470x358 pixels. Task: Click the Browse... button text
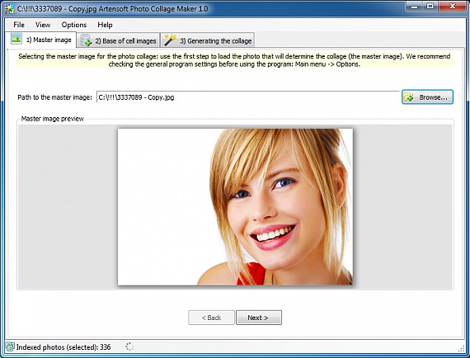pyautogui.click(x=433, y=97)
